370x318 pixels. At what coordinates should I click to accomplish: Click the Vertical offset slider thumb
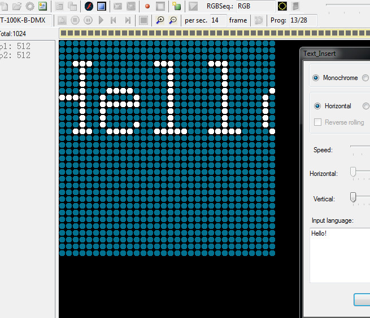353,197
